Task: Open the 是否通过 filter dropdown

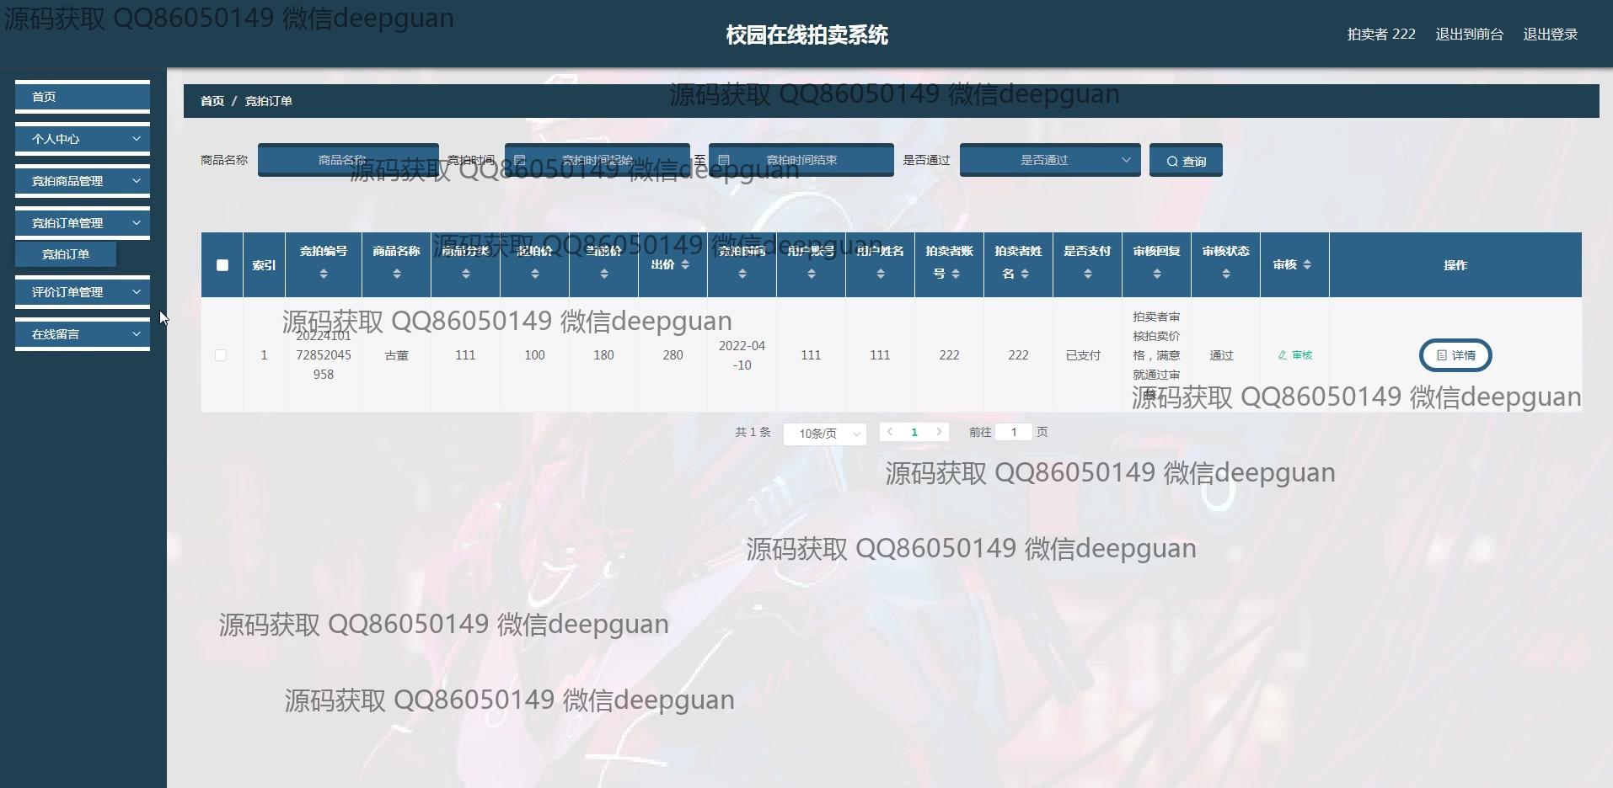Action: (x=1050, y=160)
